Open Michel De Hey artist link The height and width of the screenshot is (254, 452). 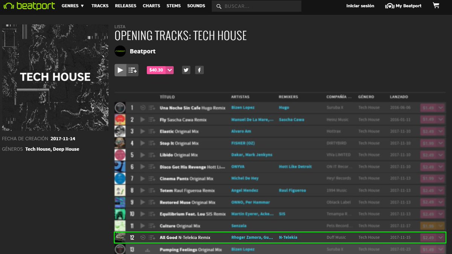click(x=244, y=178)
